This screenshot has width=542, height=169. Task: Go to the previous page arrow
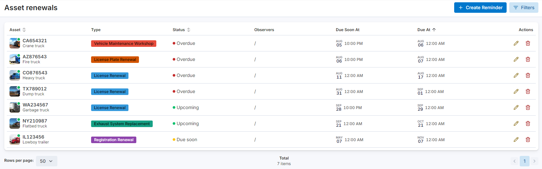[x=514, y=161]
